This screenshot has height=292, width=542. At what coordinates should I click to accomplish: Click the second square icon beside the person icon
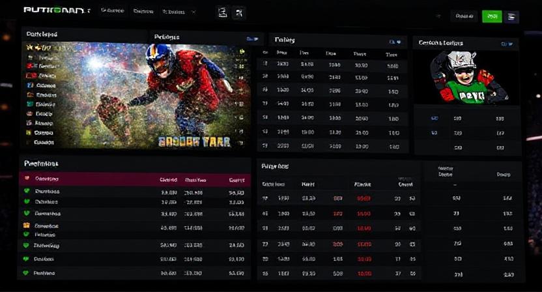(x=239, y=13)
